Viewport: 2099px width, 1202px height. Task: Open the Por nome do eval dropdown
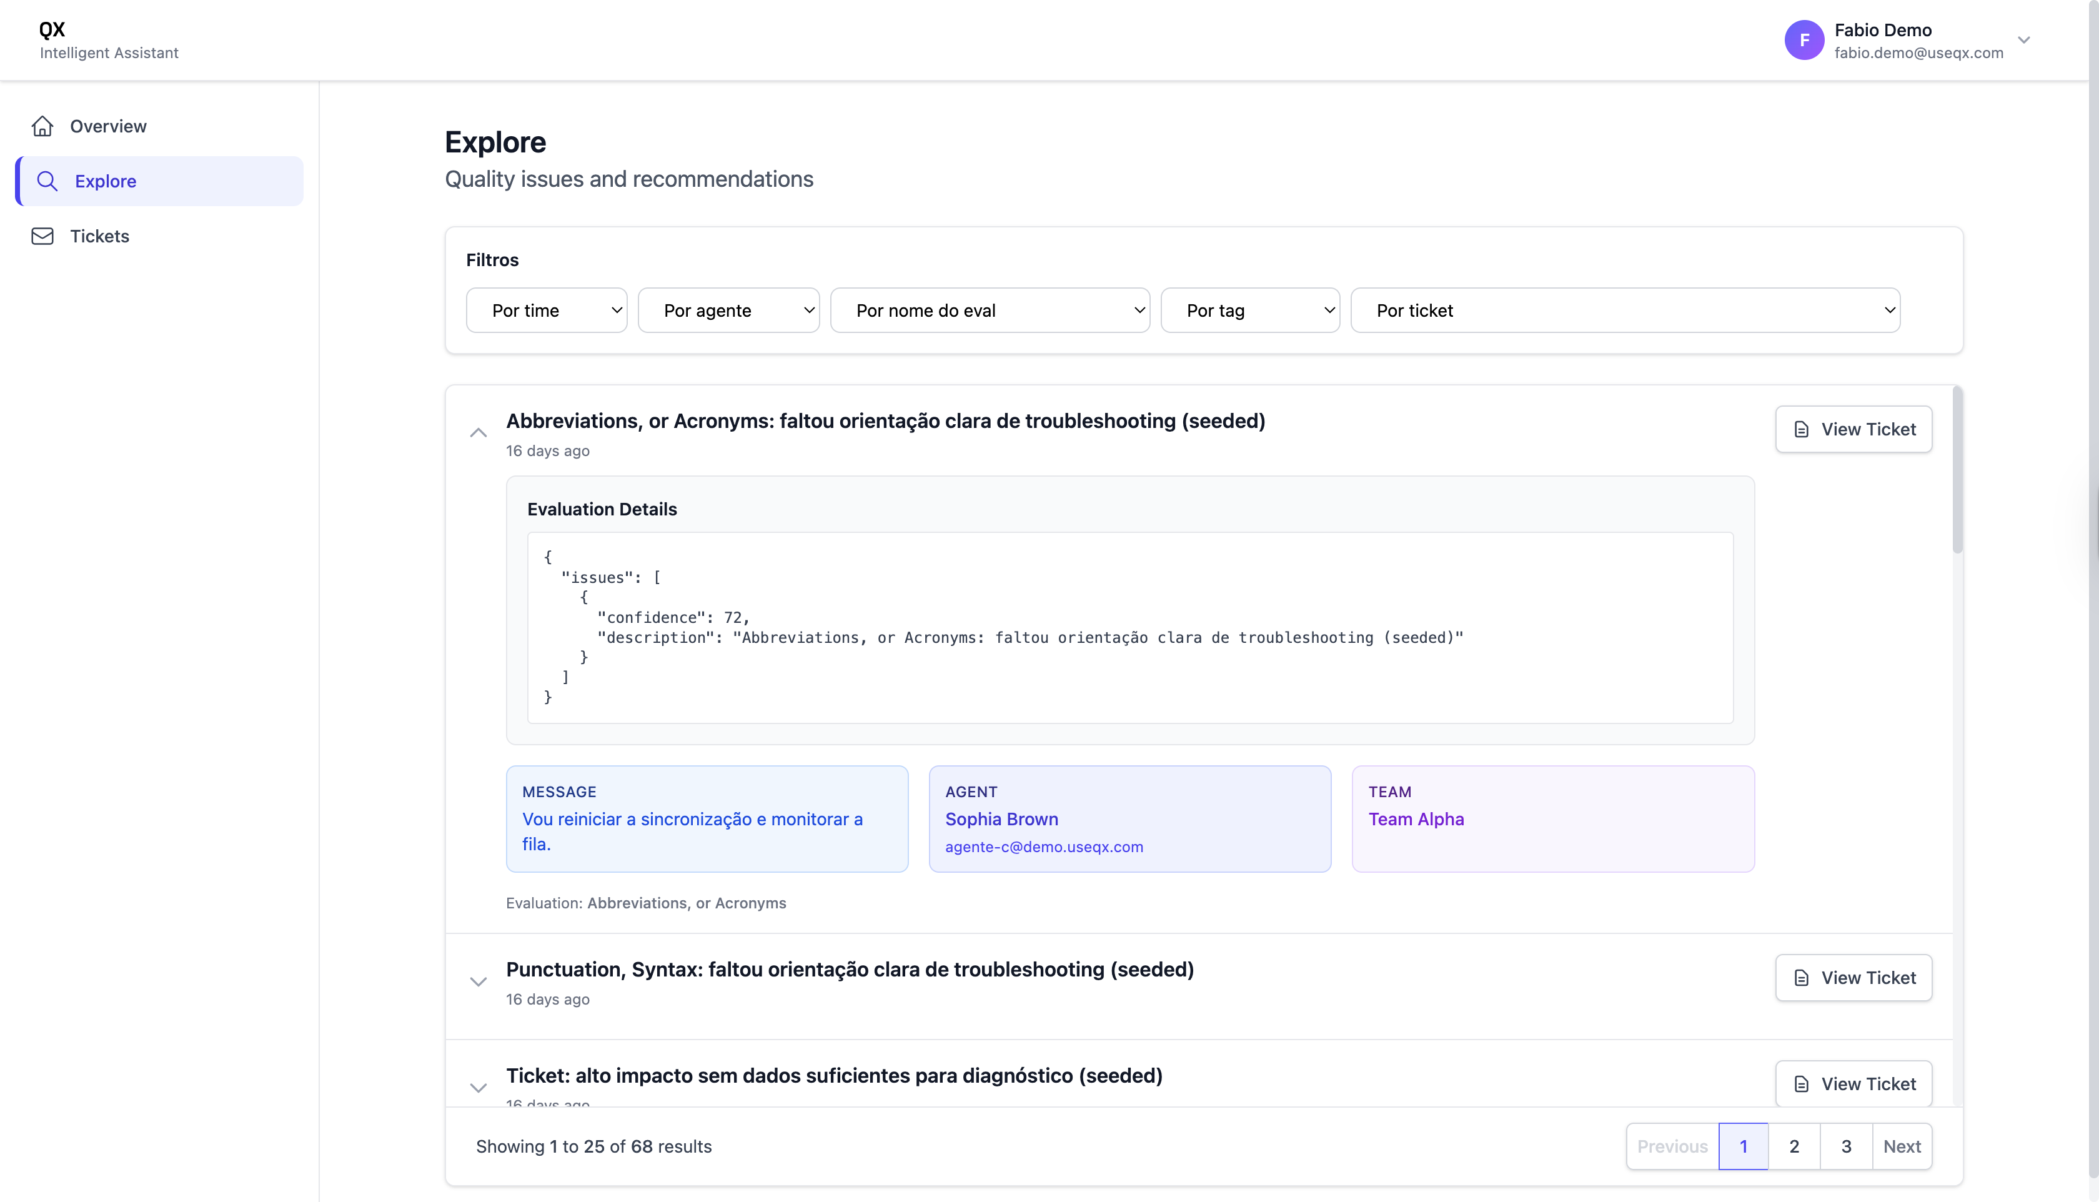[x=990, y=310]
